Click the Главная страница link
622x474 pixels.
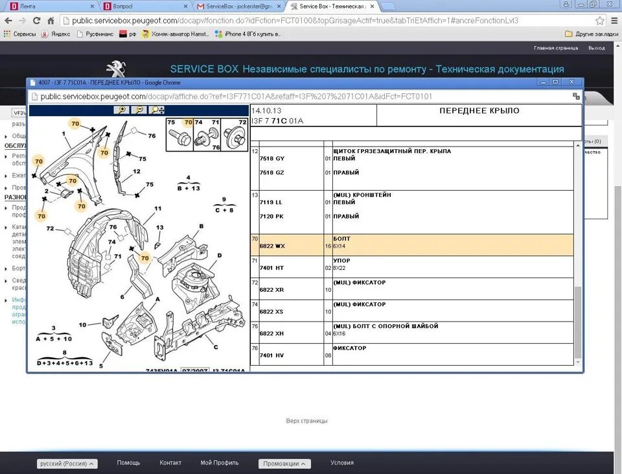point(556,48)
